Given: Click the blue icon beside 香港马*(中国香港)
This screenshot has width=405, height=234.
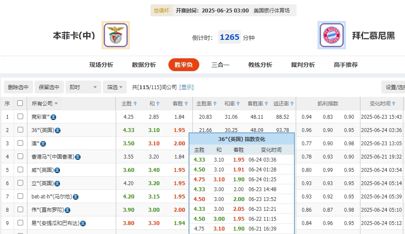Looking at the screenshot, I should [x=78, y=157].
